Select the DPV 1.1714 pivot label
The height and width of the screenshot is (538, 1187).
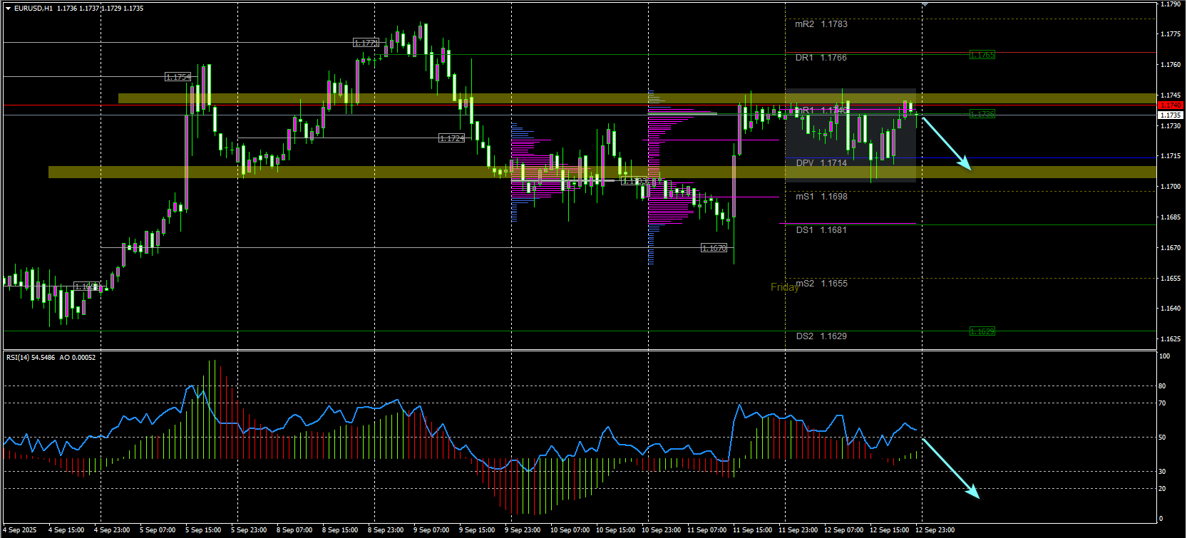click(x=821, y=163)
